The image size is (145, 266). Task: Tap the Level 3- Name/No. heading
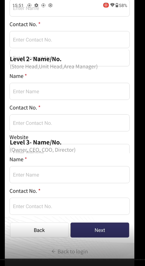tap(36, 142)
